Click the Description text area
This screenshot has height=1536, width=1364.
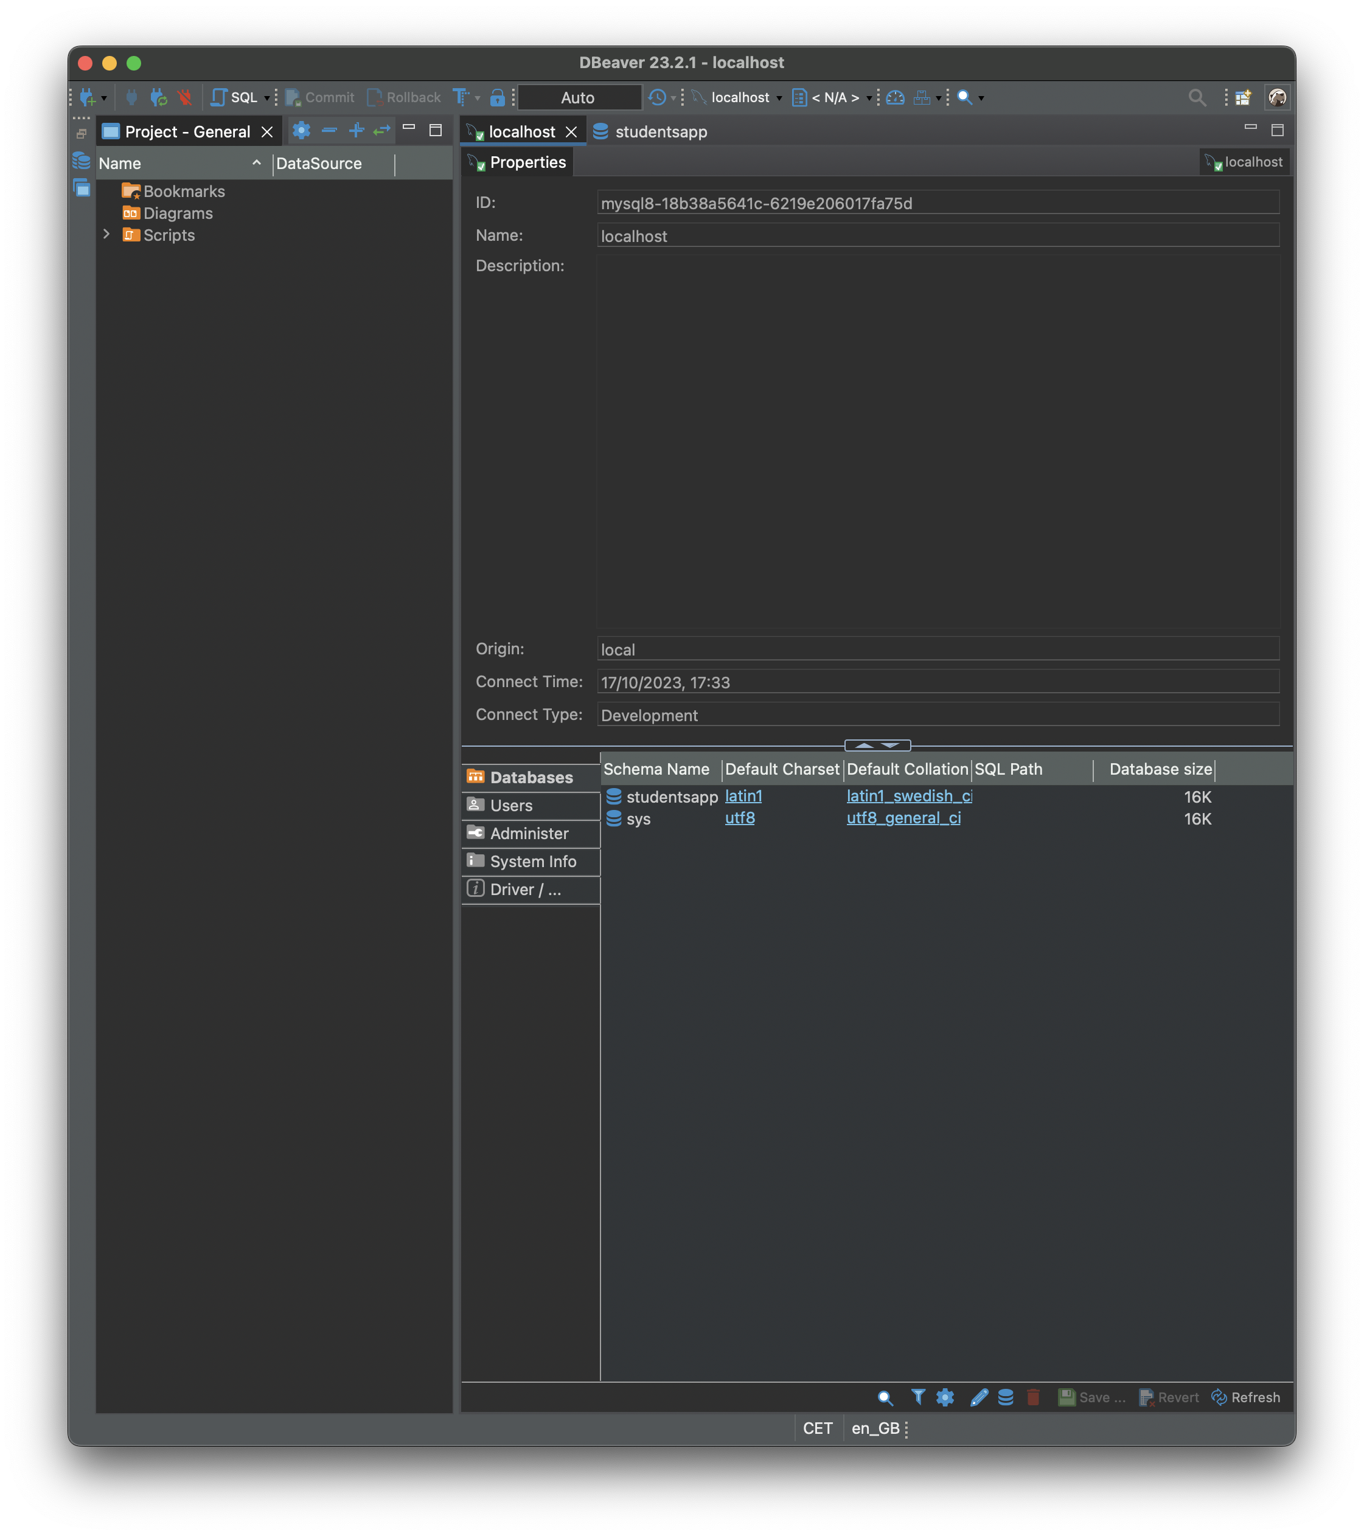click(x=938, y=441)
